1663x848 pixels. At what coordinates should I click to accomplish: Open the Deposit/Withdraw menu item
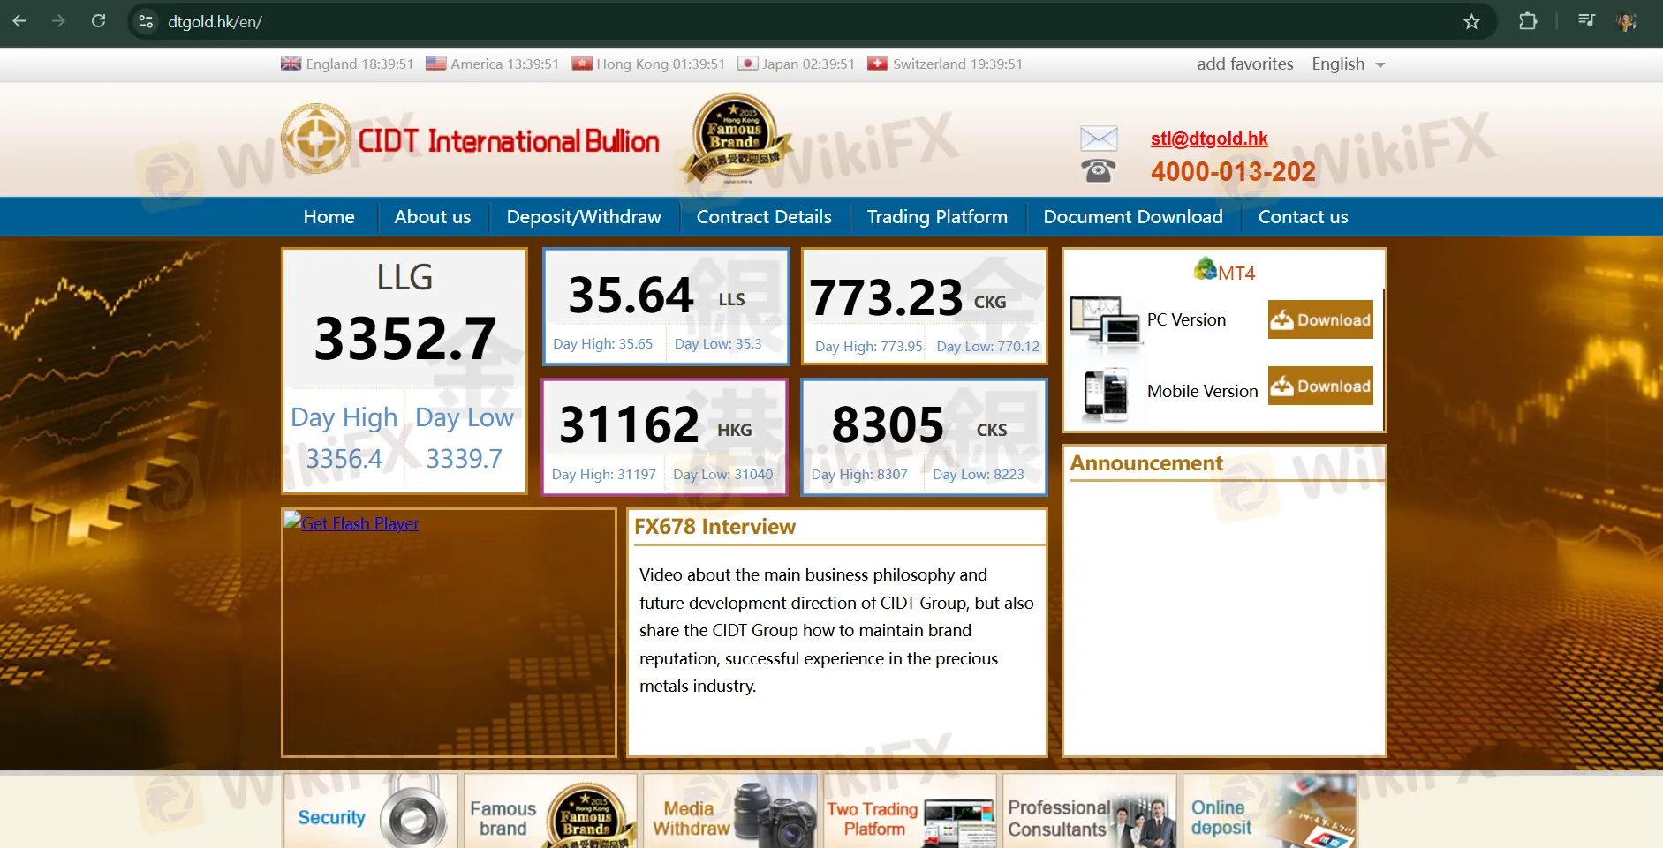pos(584,217)
